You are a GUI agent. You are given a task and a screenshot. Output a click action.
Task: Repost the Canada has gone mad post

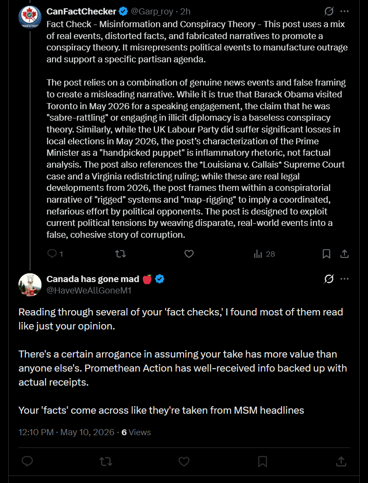[106, 461]
